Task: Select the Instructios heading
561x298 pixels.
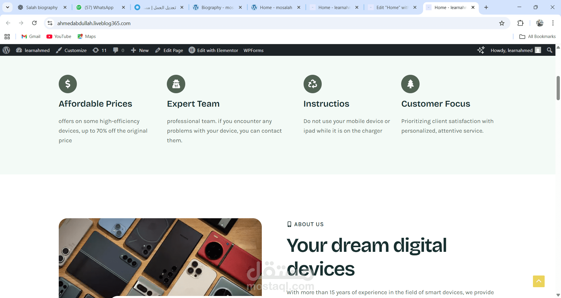Action: pyautogui.click(x=326, y=104)
